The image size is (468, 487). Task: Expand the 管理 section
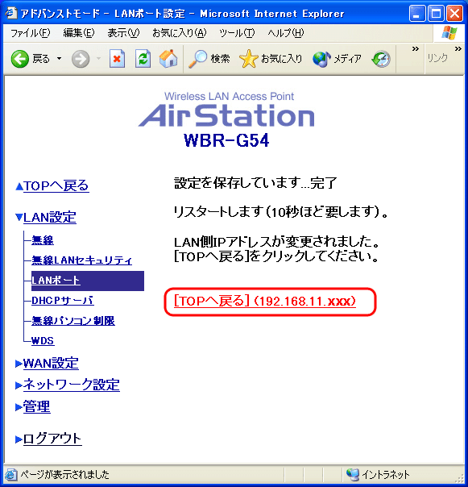[x=32, y=406]
